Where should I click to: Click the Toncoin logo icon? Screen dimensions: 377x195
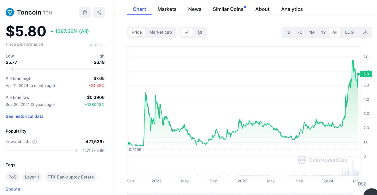click(10, 12)
